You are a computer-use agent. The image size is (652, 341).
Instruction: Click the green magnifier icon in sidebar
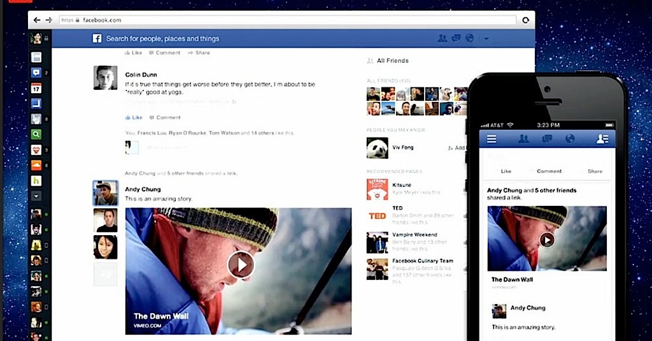(36, 134)
